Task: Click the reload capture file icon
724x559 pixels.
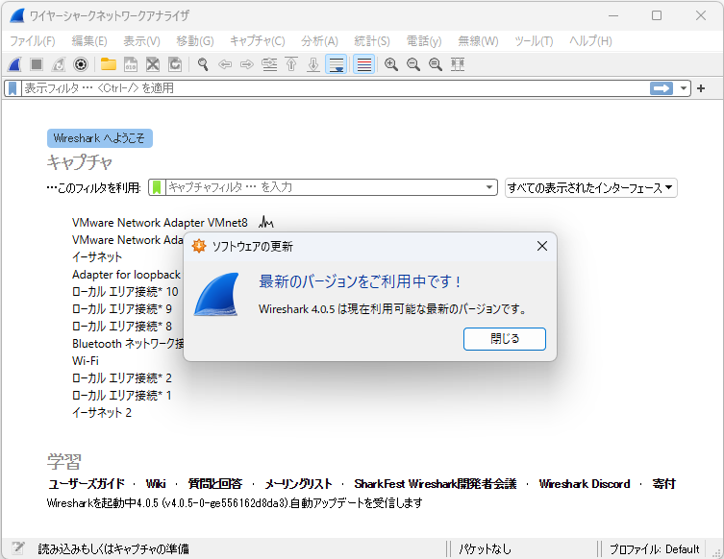Action: (x=175, y=64)
